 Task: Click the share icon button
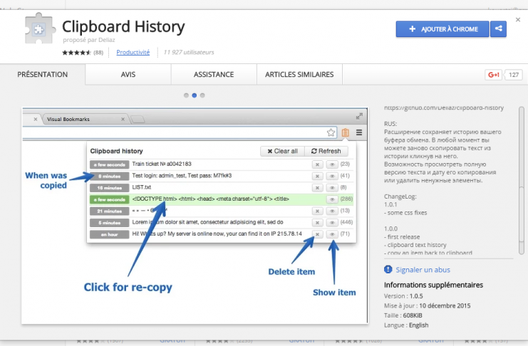coord(498,29)
